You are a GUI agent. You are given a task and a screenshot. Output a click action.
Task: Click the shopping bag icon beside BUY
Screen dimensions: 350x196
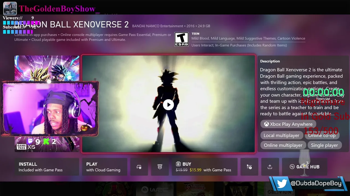(x=178, y=164)
